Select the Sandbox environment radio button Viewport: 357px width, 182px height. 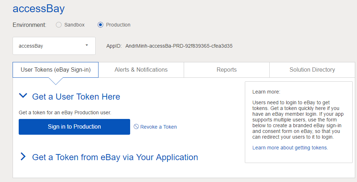click(x=59, y=25)
